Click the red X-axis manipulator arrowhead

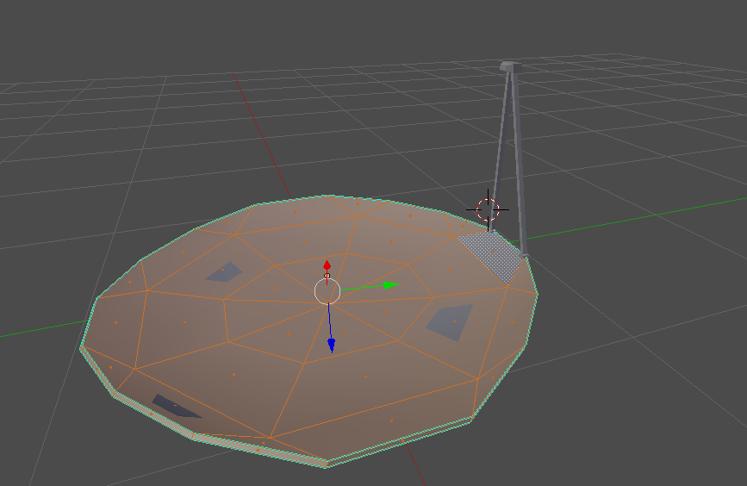pyautogui.click(x=327, y=265)
